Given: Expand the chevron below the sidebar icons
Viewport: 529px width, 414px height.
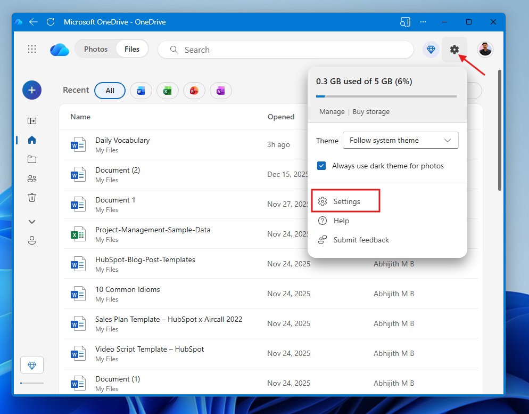Looking at the screenshot, I should 32,221.
